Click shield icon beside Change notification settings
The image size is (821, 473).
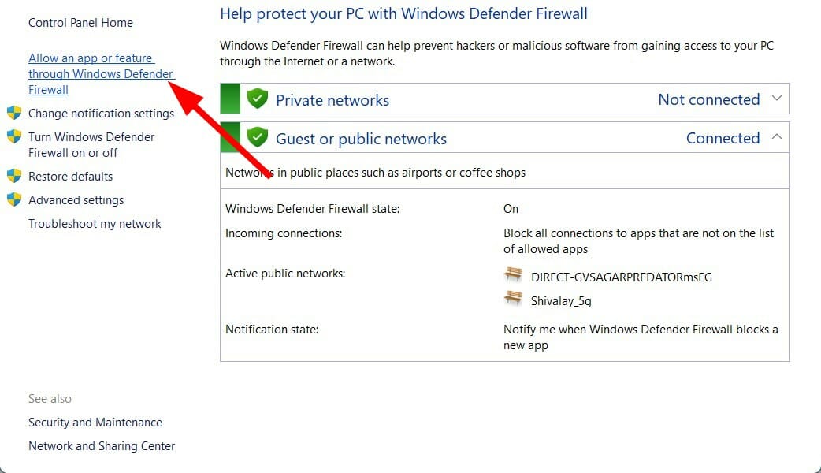coord(14,113)
